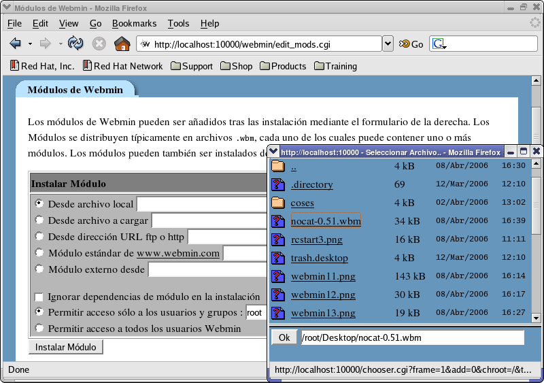This screenshot has width=544, height=383.
Task: Select the rcstart3.png file link
Action: (x=316, y=239)
